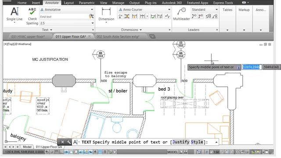The width and height of the screenshot is (281, 158).
Task: Open a new drawing tab
Action: click(152, 36)
